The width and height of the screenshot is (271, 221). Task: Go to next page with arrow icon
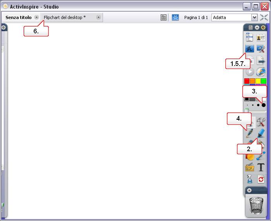point(261,60)
